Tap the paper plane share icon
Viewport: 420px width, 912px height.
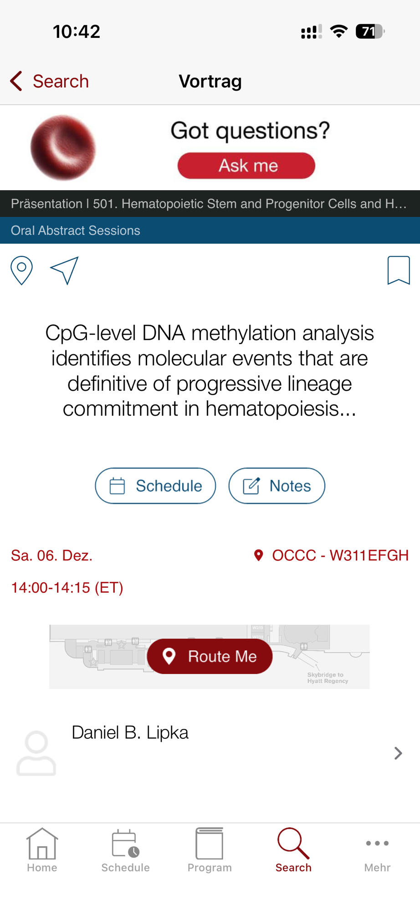click(64, 270)
